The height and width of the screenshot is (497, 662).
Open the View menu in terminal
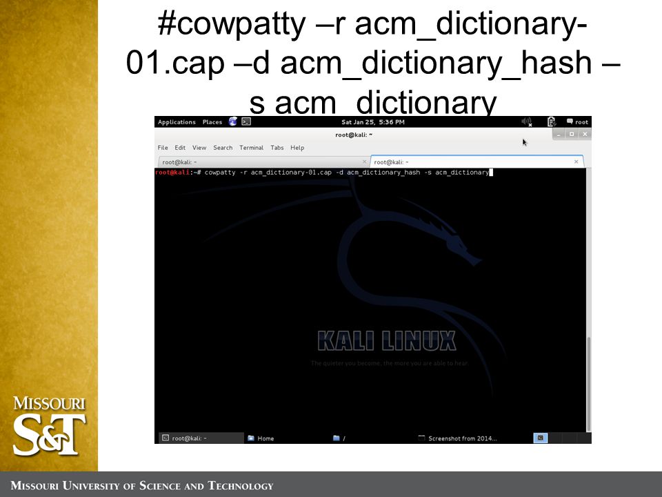[x=199, y=148]
